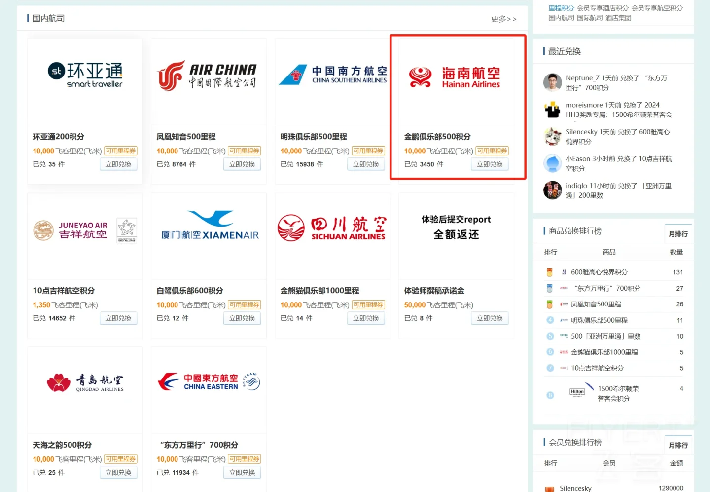Open the Hainan Airlines logo
Viewport: 710px width, 492px height.
[x=456, y=77]
